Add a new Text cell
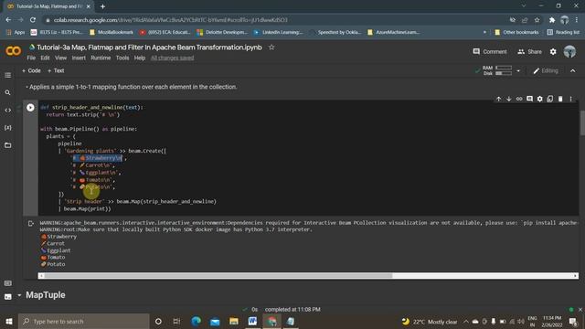This screenshot has width=585, height=329. (56, 70)
